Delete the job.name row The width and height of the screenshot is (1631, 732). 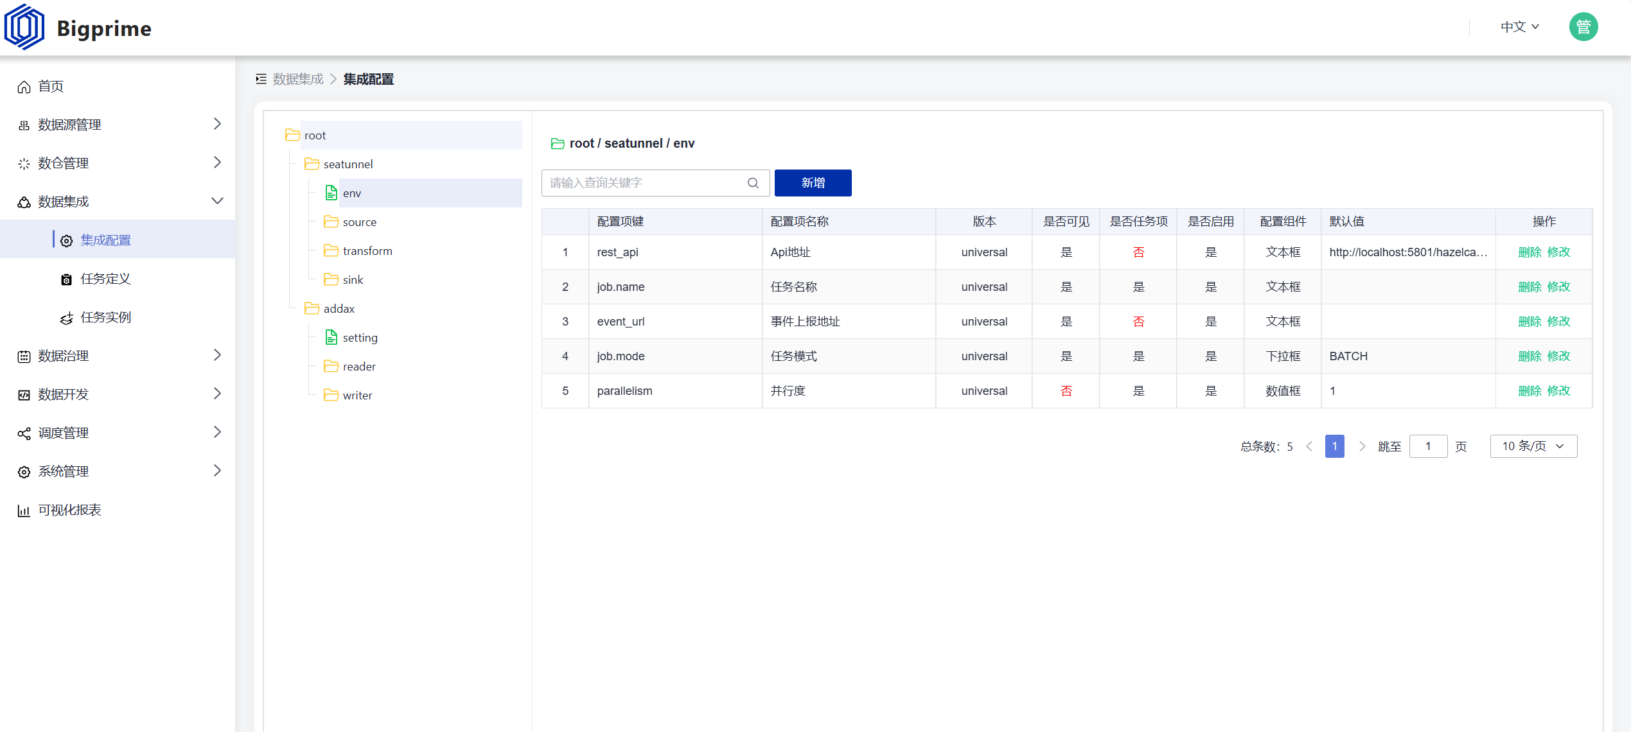click(1530, 287)
